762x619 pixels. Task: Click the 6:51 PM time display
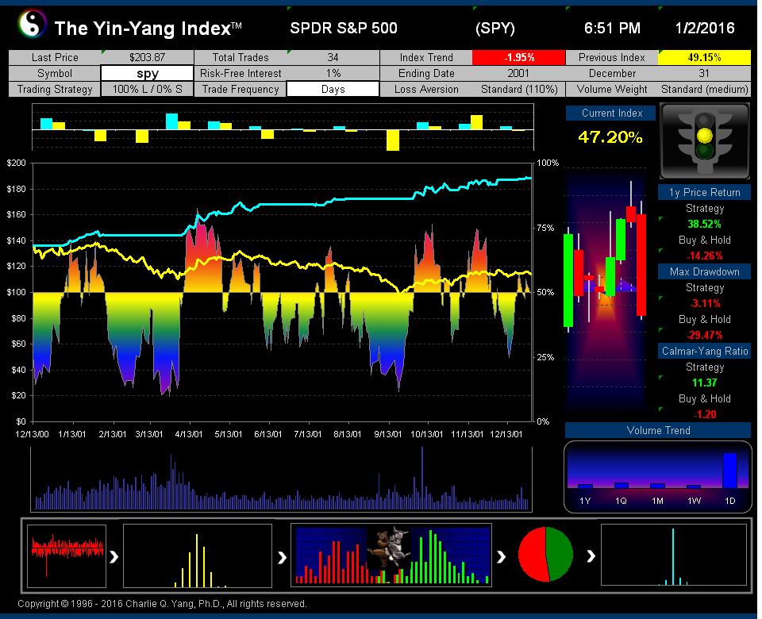pyautogui.click(x=612, y=29)
